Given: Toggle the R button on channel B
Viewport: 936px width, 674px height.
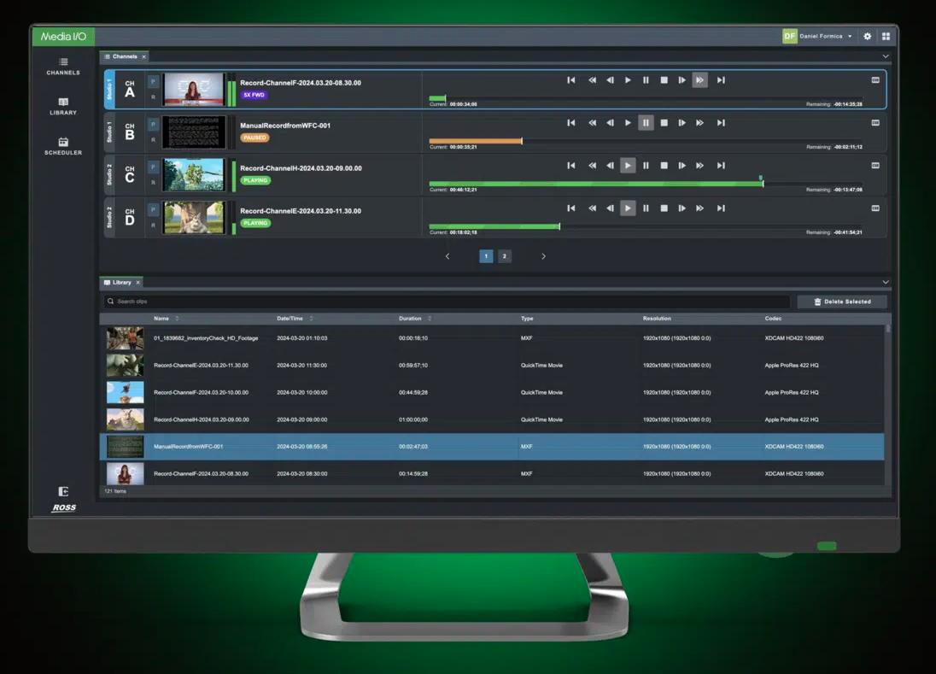Looking at the screenshot, I should [153, 140].
